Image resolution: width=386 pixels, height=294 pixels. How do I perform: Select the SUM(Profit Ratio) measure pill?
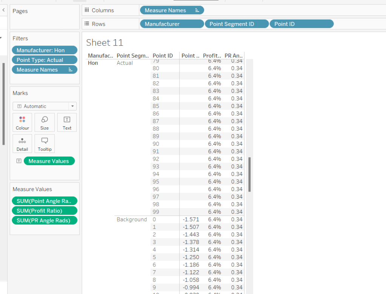[44, 211]
